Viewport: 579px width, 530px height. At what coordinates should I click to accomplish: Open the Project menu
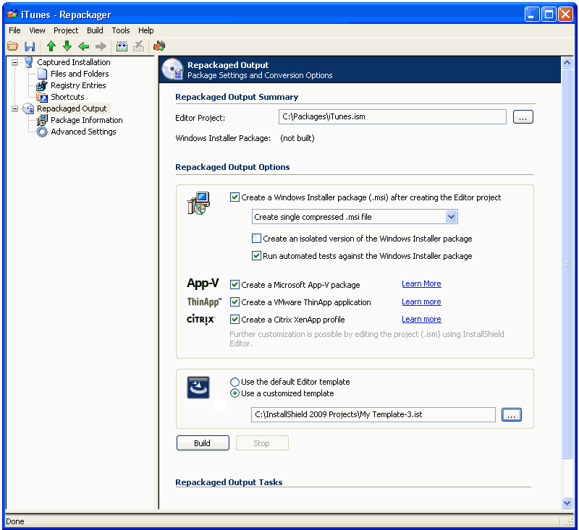66,30
